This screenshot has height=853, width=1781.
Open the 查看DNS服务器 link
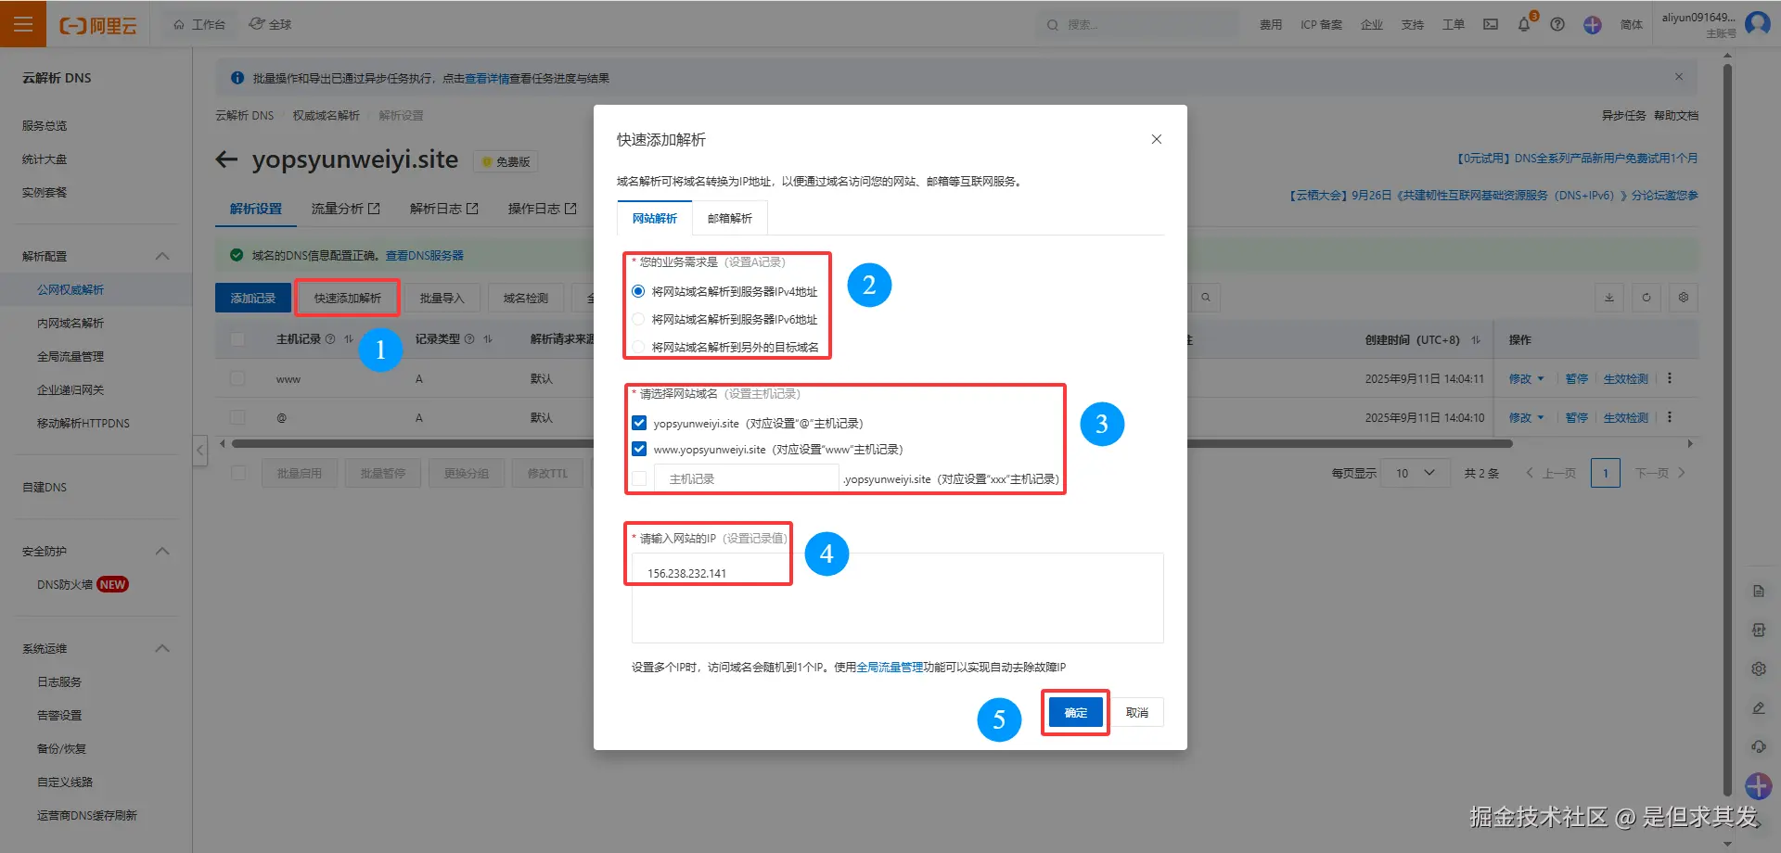click(425, 255)
